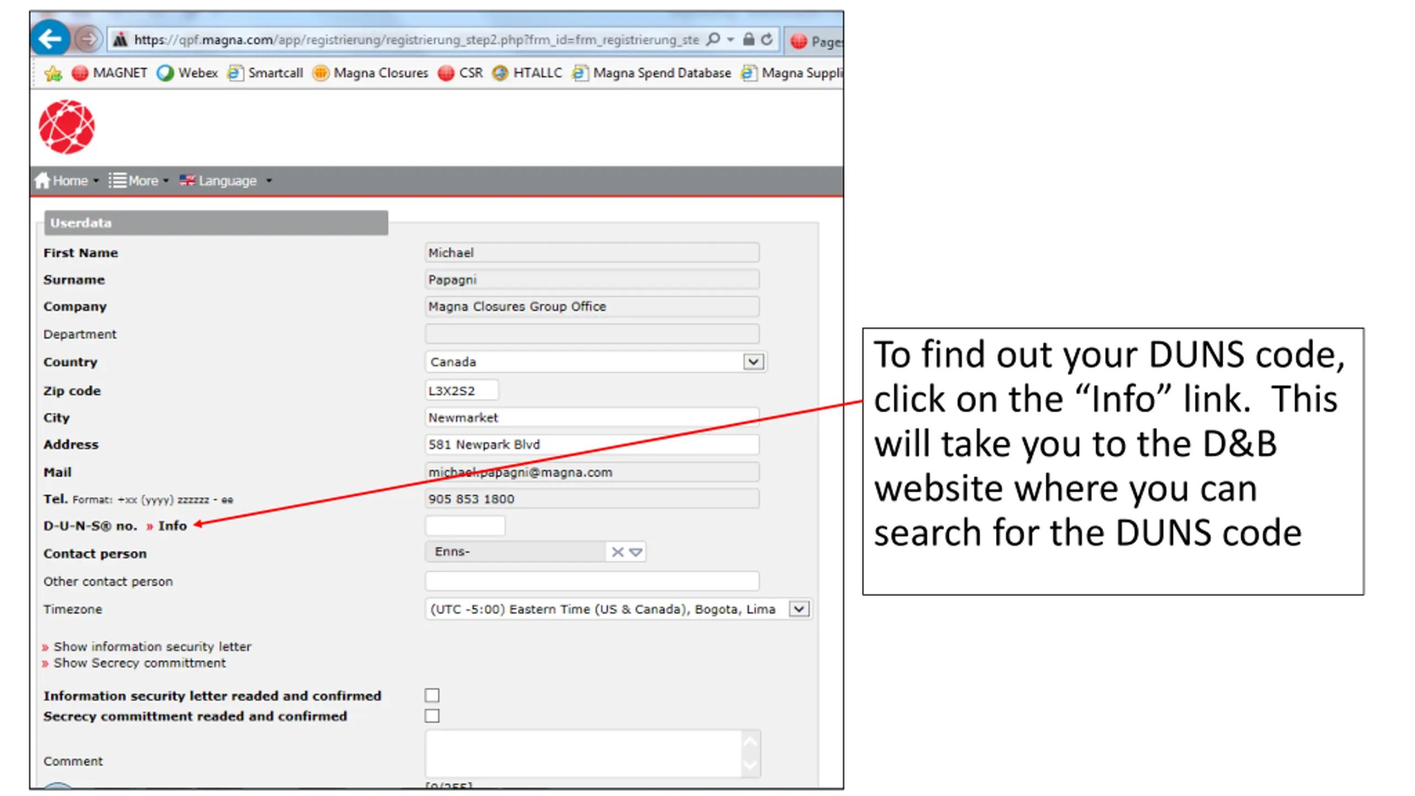
Task: Click the red Magna globe logo
Action: (67, 127)
